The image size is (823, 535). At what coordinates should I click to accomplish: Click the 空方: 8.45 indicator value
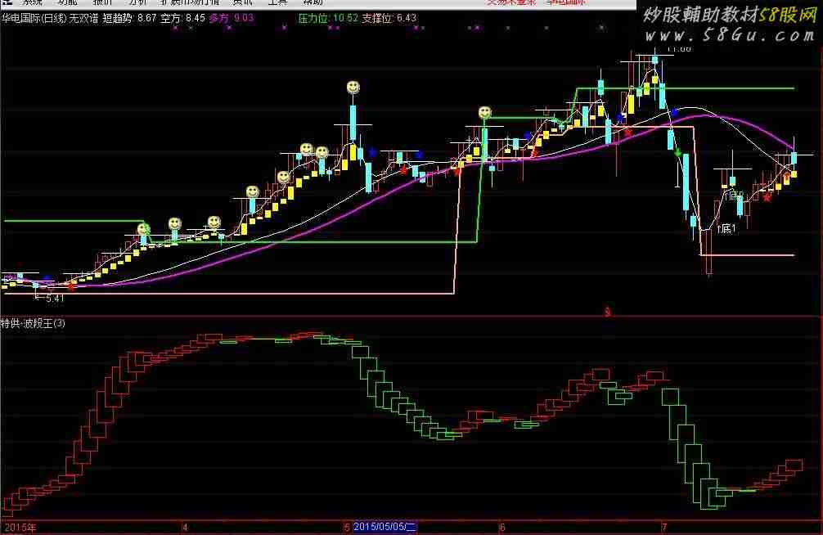pos(182,18)
